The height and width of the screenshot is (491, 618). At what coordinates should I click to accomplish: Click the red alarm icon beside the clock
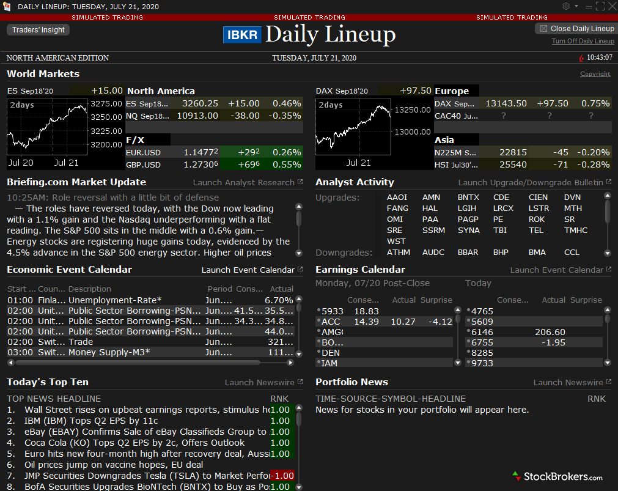pyautogui.click(x=581, y=57)
